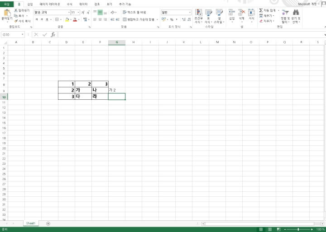This screenshot has height=232, width=326.
Task: Expand Merge and Center dropdown arrow
Action: click(x=158, y=19)
